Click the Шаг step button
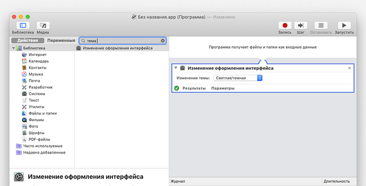 [301, 25]
